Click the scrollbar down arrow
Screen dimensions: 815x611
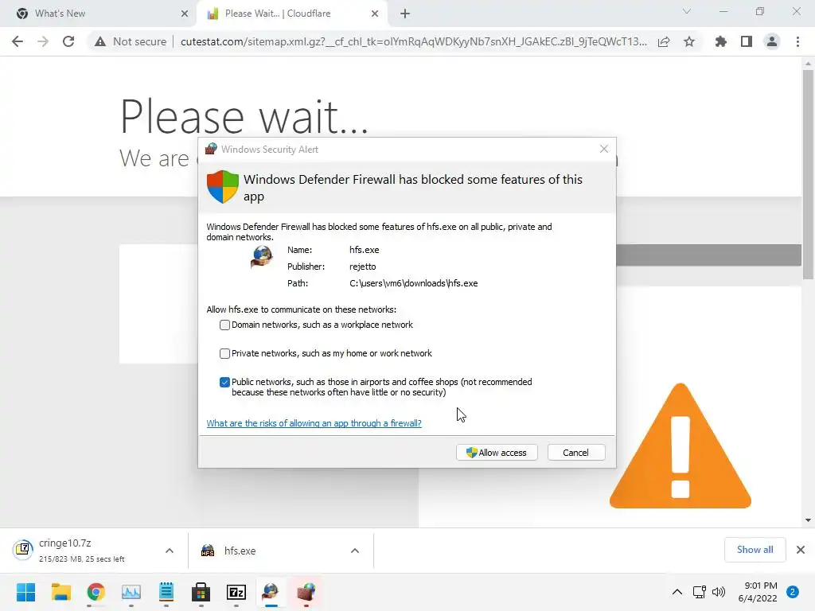coord(808,520)
